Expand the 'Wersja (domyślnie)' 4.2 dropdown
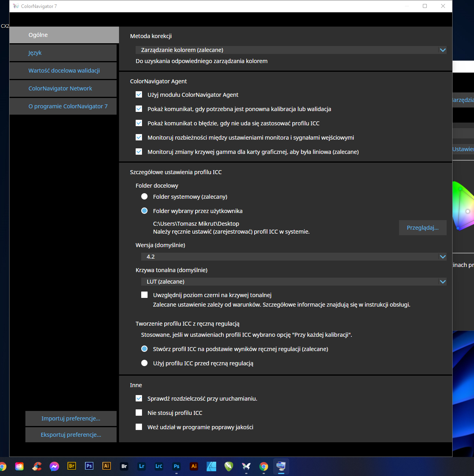Viewport: 474px width, 476px height. pos(294,257)
